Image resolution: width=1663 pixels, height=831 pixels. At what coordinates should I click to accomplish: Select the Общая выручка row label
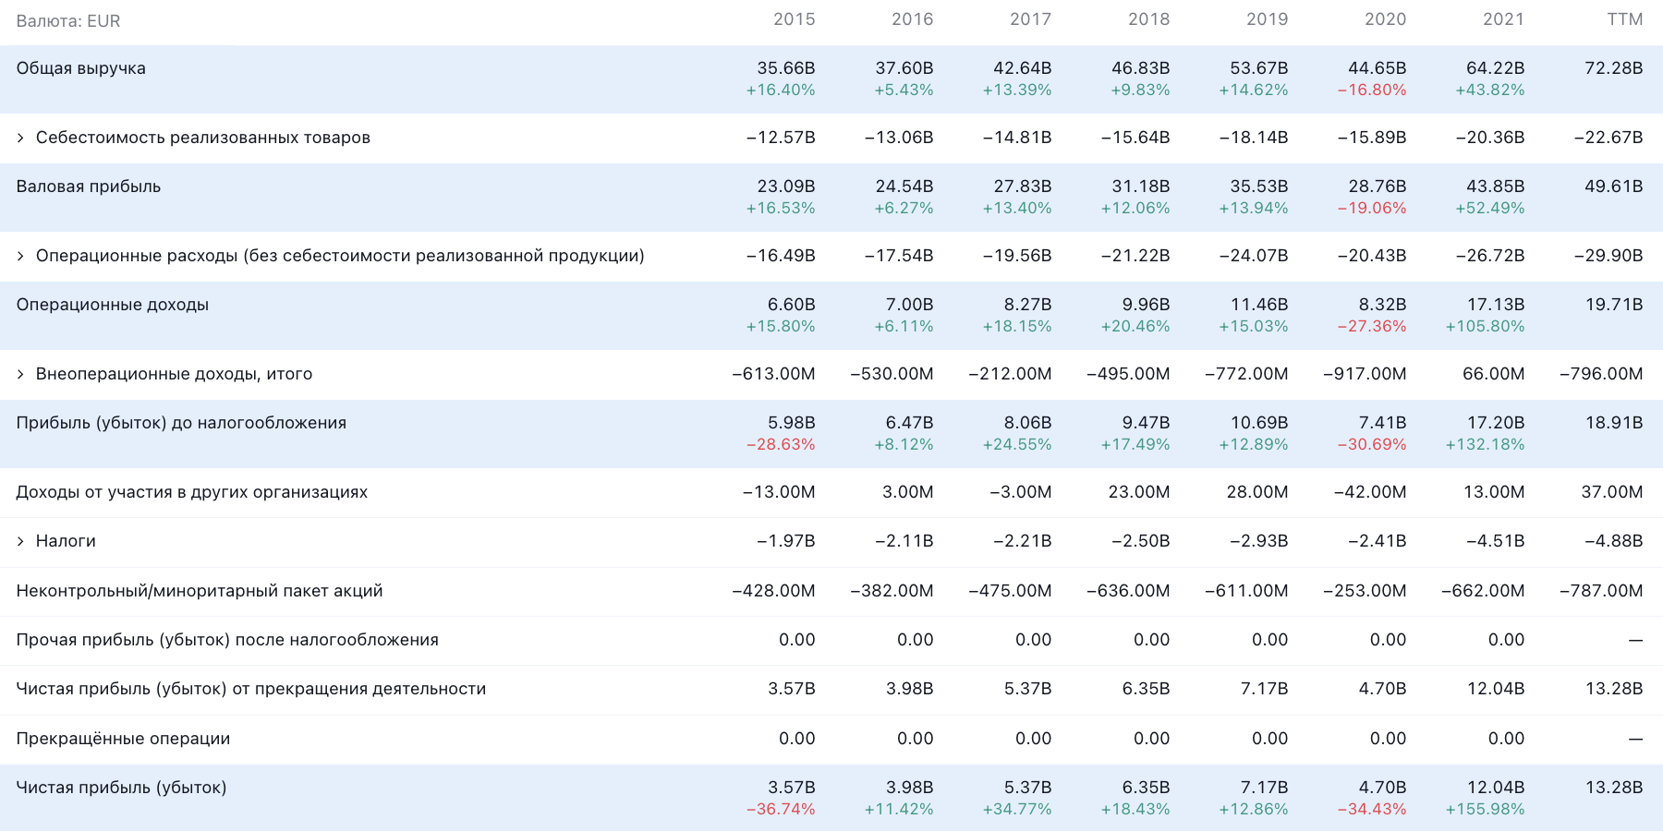coord(81,68)
